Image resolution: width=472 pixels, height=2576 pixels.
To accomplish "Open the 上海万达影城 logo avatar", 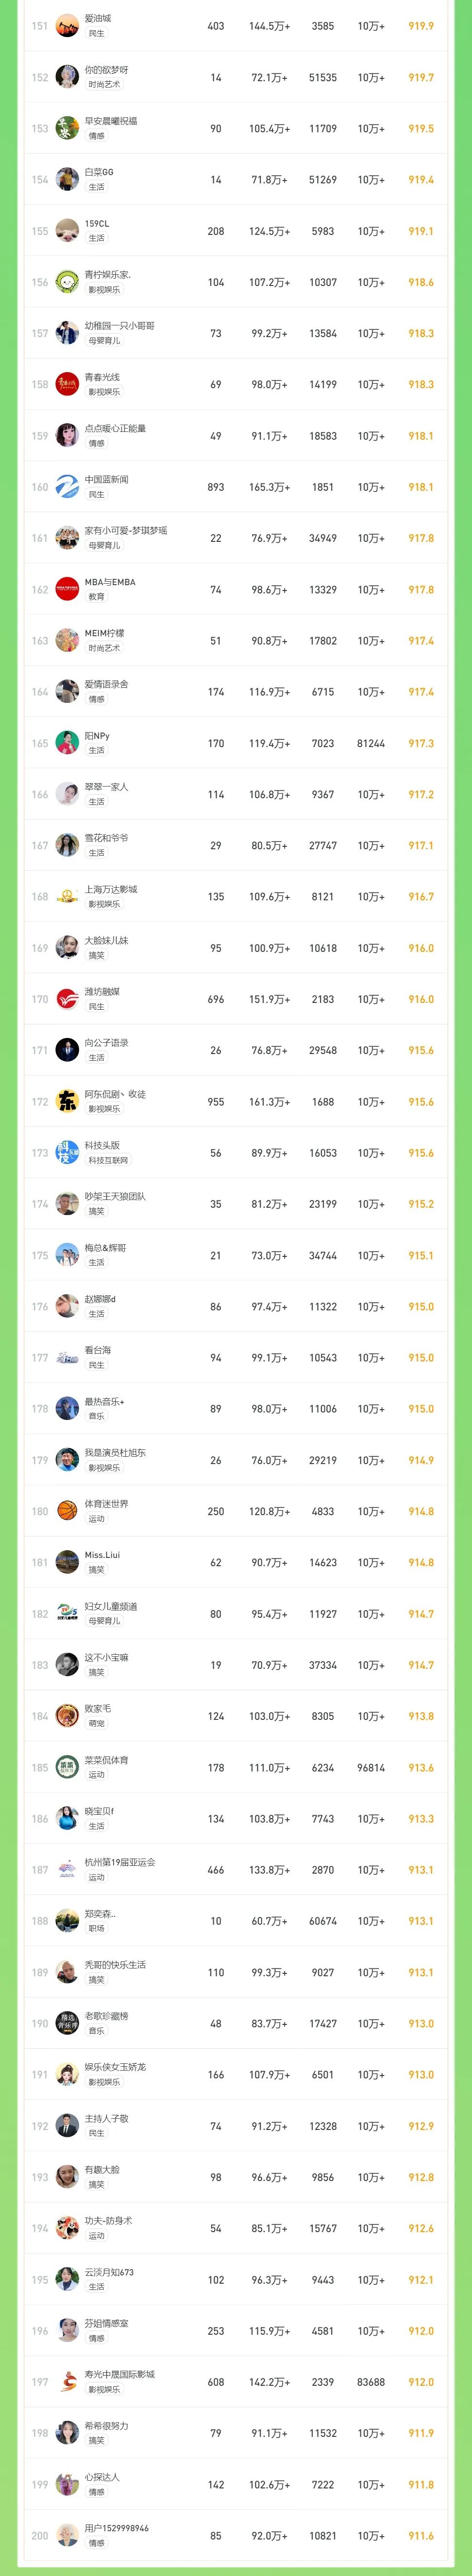I will pyautogui.click(x=67, y=897).
